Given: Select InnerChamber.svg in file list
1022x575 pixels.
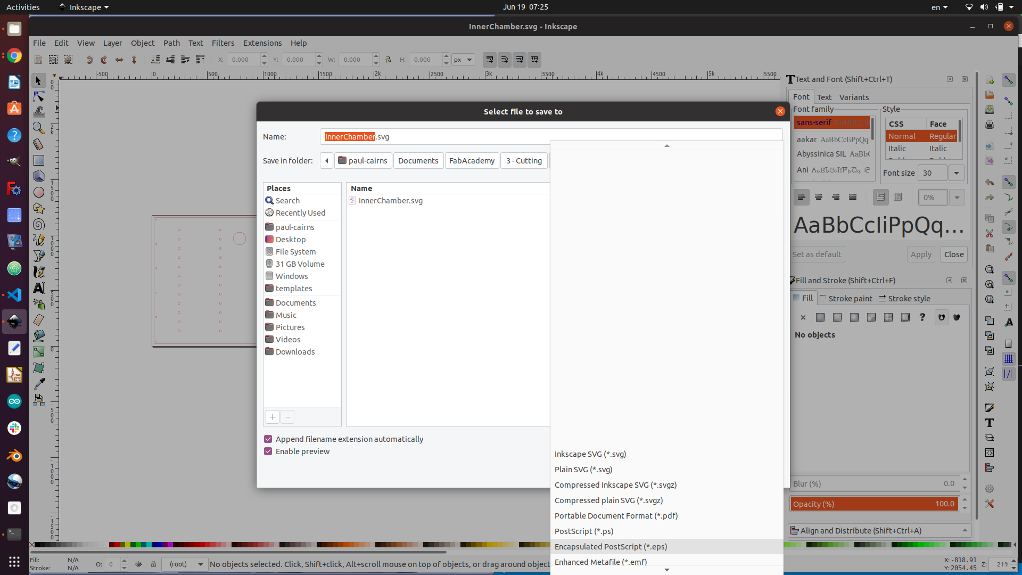Looking at the screenshot, I should click(390, 201).
